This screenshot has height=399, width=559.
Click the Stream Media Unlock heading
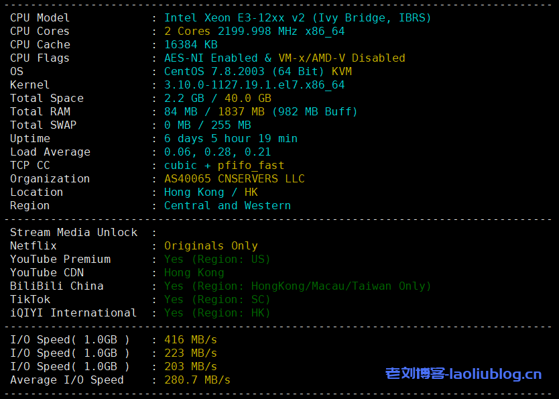point(74,233)
